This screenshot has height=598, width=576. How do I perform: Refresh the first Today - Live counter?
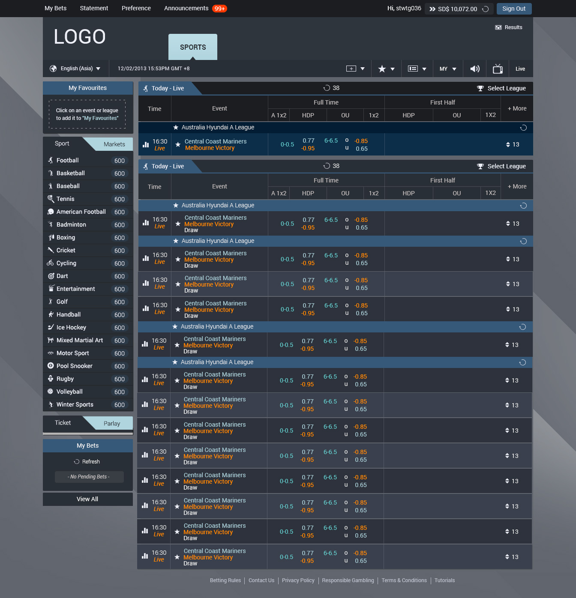click(327, 88)
